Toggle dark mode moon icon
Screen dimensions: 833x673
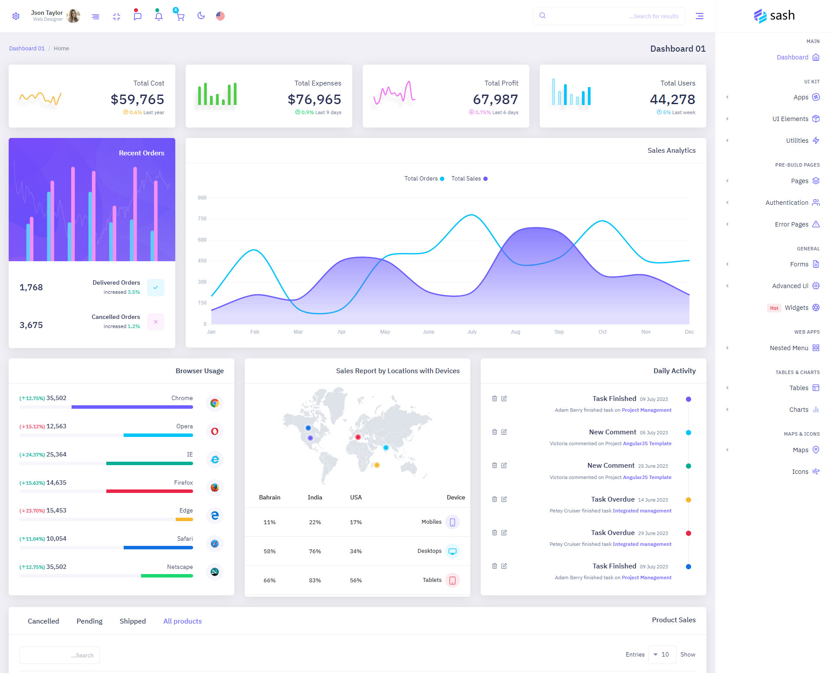201,16
